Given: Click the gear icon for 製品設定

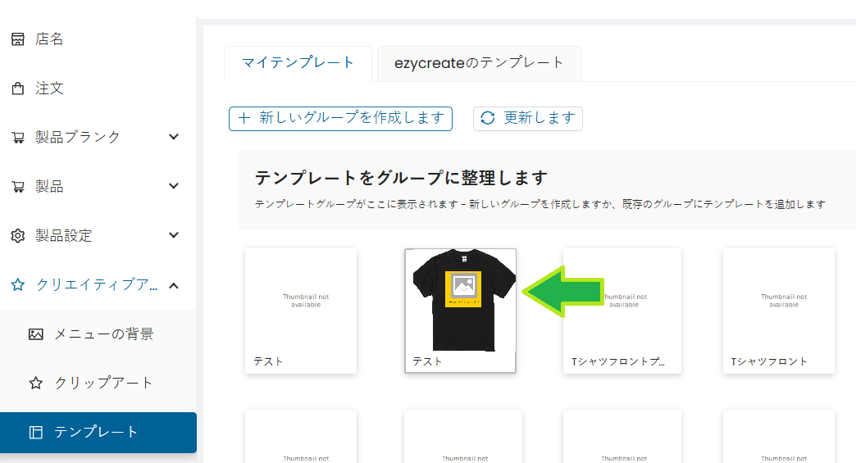Looking at the screenshot, I should [17, 236].
